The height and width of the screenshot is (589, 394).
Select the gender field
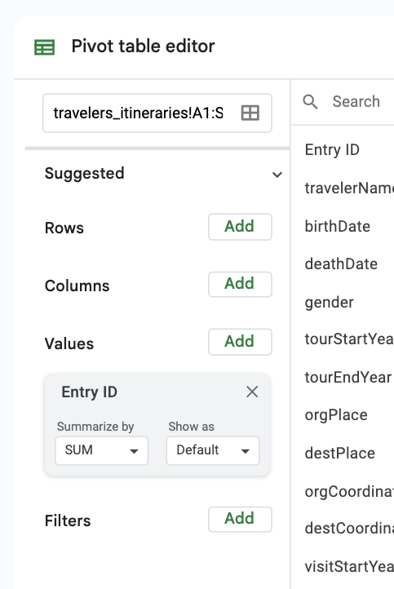click(329, 303)
